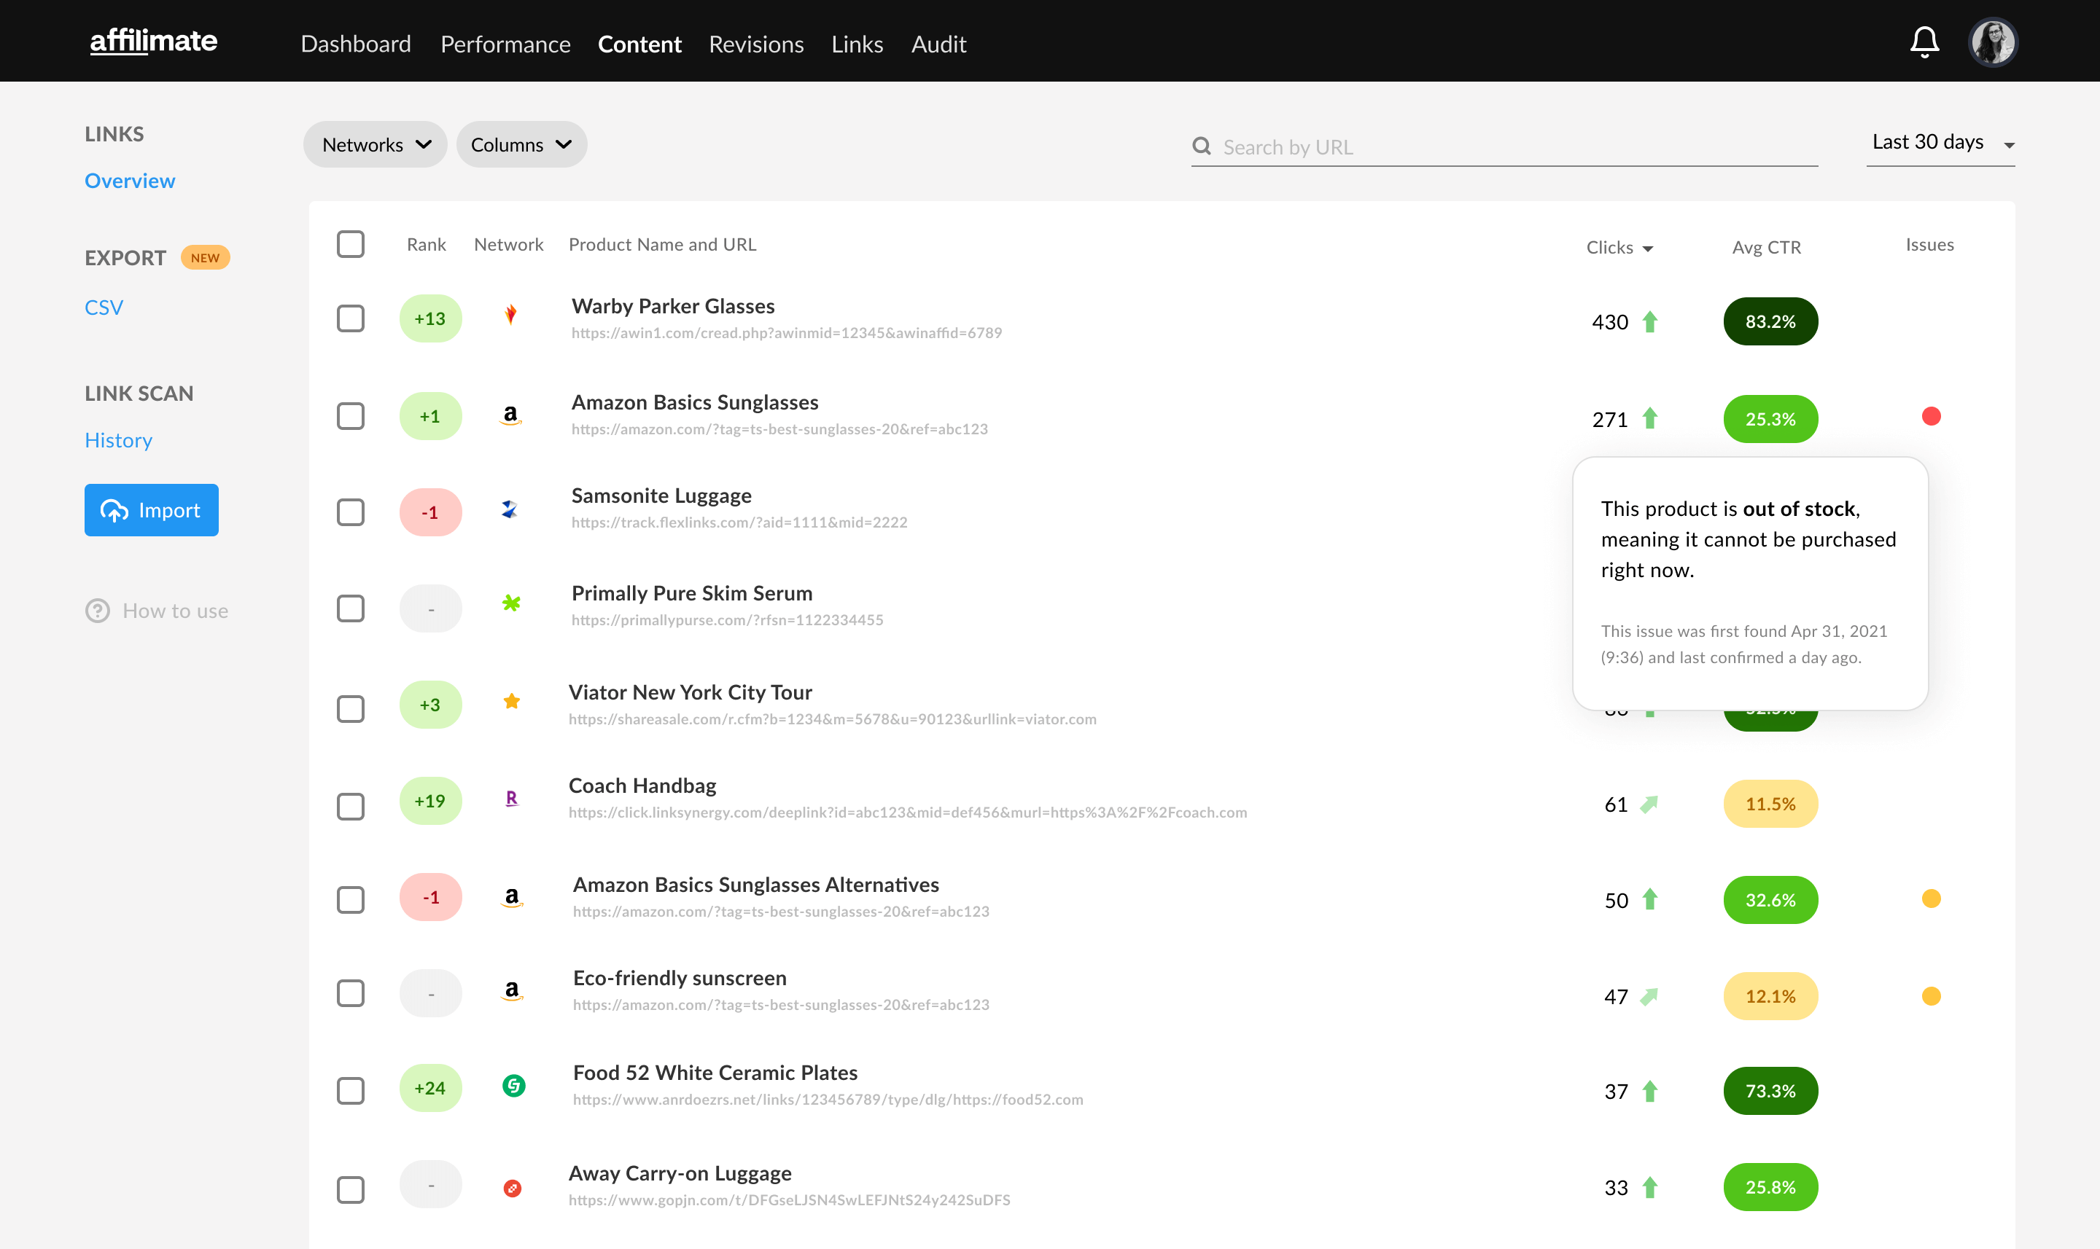Check the Amazon Basics Sunglasses Alternatives row
Viewport: 2100px width, 1249px height.
pos(350,900)
